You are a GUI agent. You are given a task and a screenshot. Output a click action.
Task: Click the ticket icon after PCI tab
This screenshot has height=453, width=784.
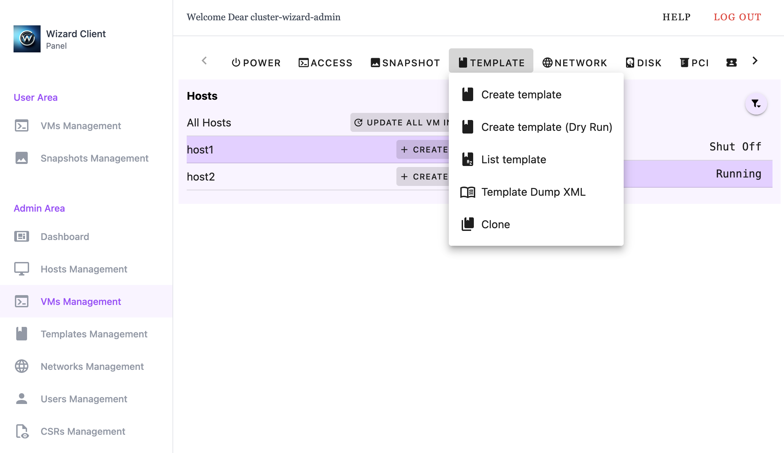(731, 63)
